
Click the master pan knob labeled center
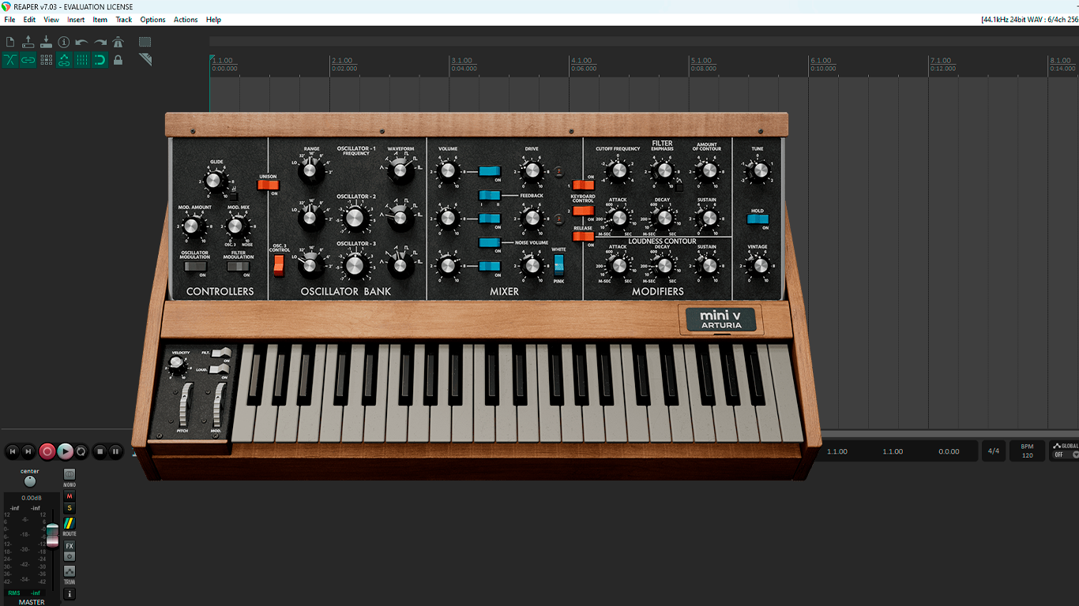coord(29,481)
